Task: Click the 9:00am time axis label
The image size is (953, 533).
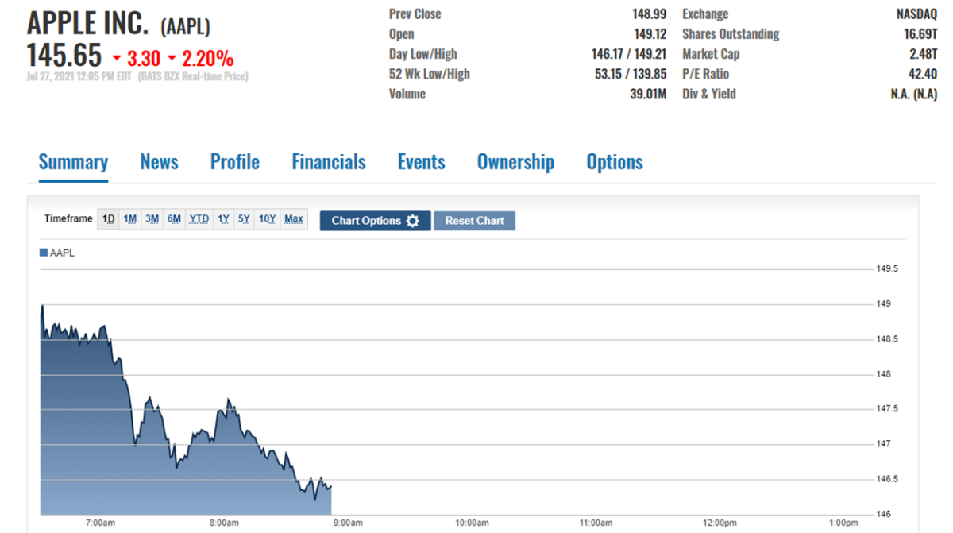Action: point(348,523)
